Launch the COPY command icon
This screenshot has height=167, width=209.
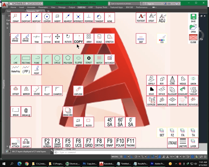coord(78,38)
